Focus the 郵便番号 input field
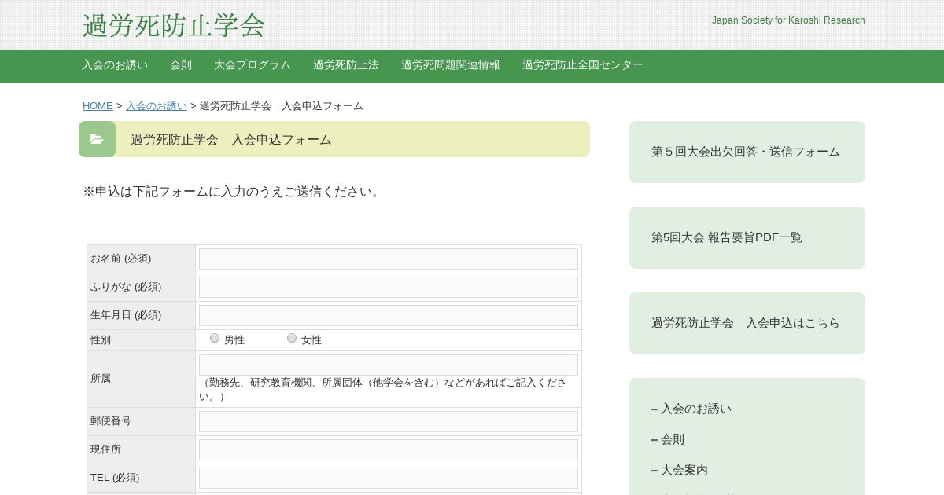The width and height of the screenshot is (944, 495). point(389,421)
